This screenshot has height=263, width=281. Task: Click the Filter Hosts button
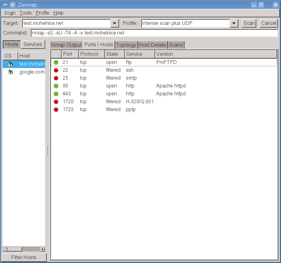point(24,258)
